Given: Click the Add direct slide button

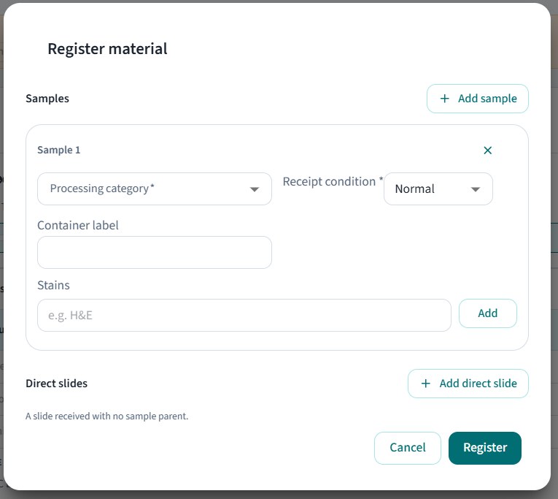Looking at the screenshot, I should tap(468, 384).
